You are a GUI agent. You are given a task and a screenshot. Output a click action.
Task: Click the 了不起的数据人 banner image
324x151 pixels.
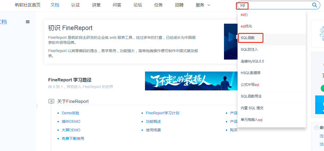(191, 81)
